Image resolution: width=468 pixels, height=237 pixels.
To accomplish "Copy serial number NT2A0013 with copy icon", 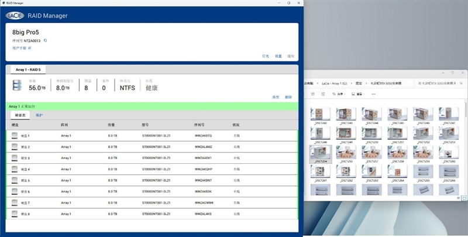I will tap(46, 40).
